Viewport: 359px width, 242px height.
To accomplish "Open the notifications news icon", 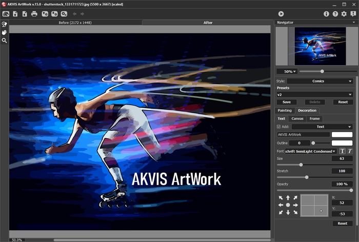I will pos(353,14).
